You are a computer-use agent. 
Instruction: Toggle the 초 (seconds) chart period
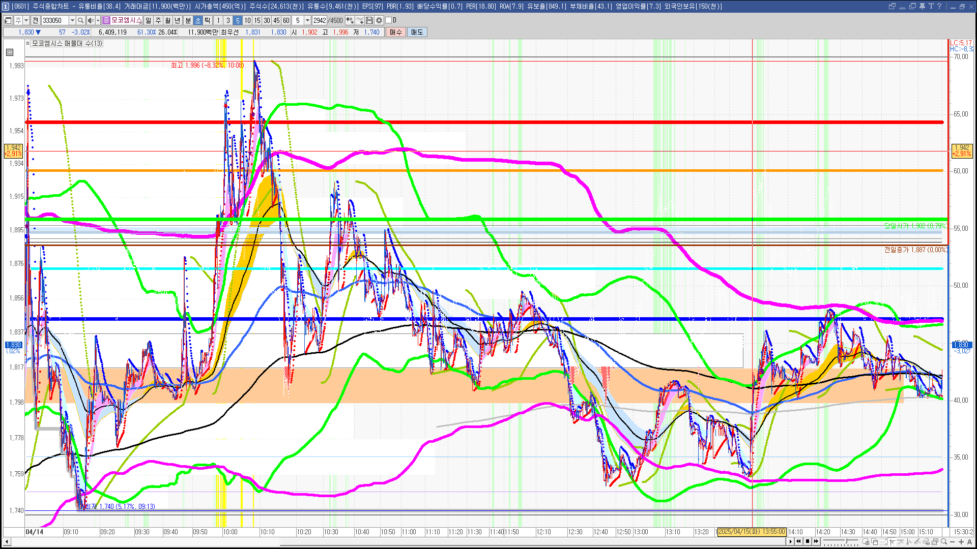[x=198, y=20]
